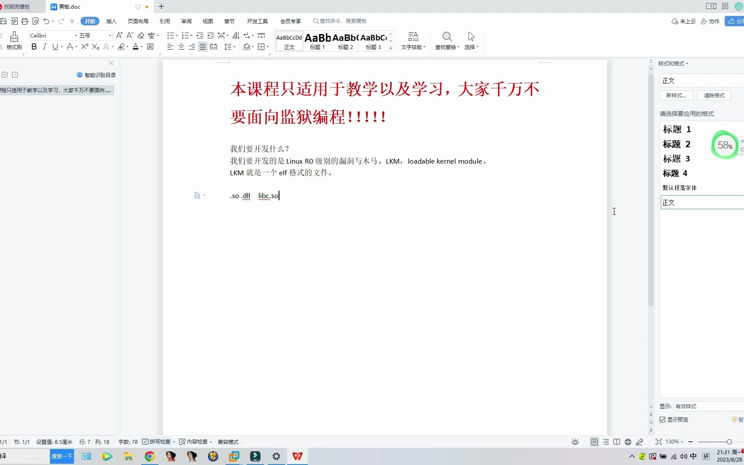
Task: Click the Select (选择) cursor tool
Action: coord(471,41)
